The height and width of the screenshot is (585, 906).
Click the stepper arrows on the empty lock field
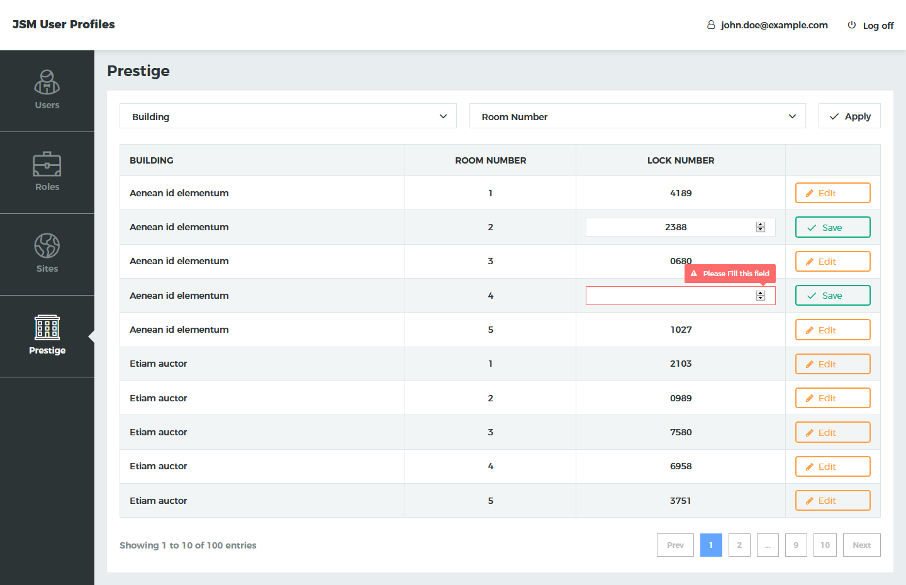click(x=761, y=296)
